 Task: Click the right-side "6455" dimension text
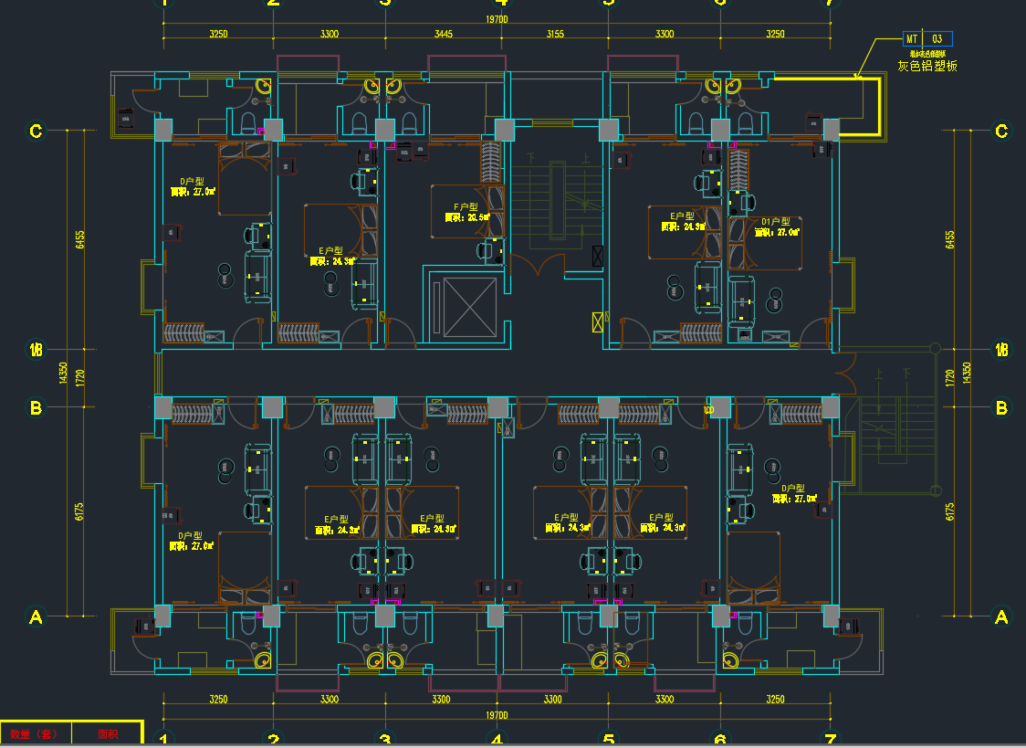(950, 239)
